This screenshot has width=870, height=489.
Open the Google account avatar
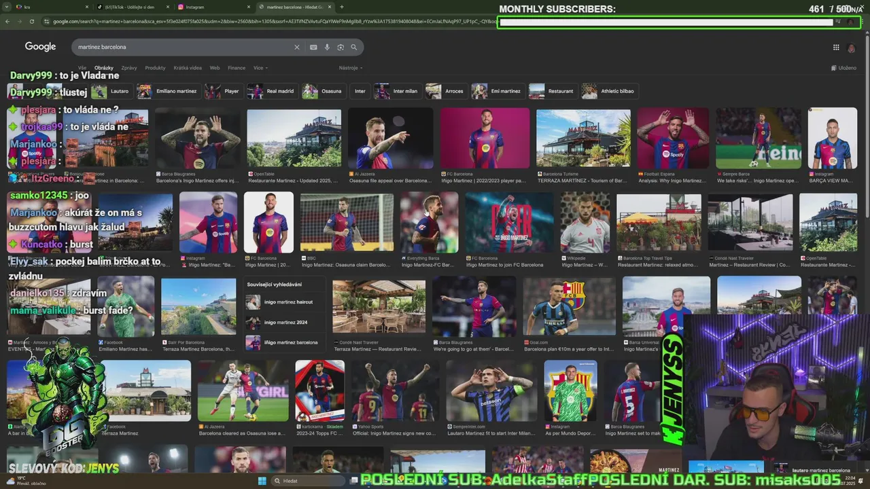[x=851, y=48]
